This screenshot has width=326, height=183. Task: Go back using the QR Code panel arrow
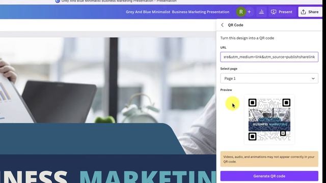[222, 25]
